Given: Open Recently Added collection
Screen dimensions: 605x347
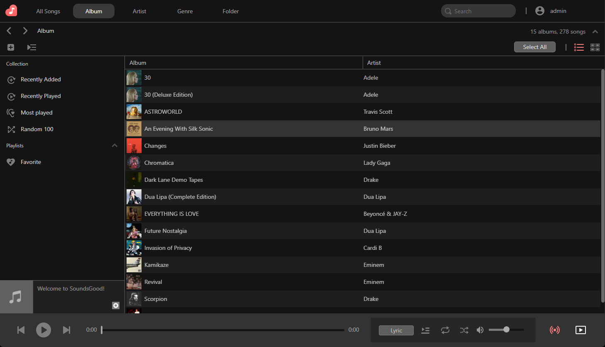Looking at the screenshot, I should 41,79.
